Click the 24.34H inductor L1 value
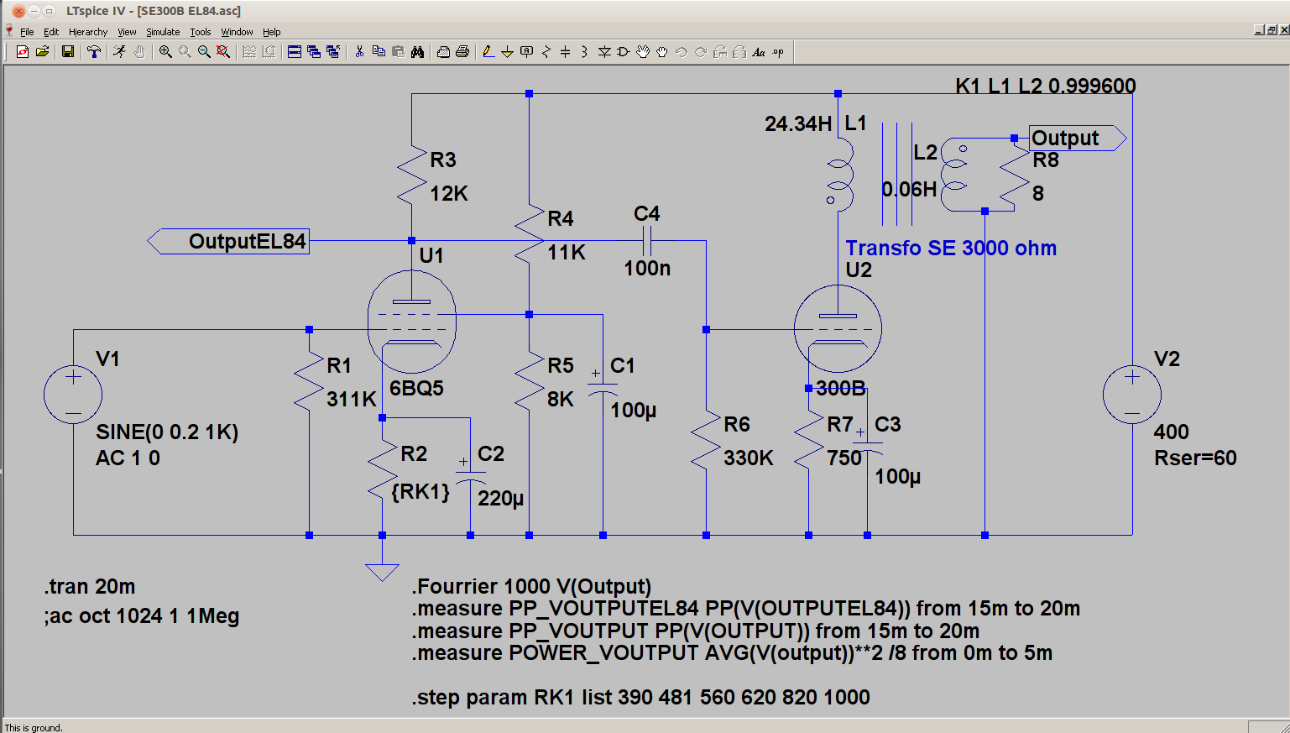 click(798, 123)
